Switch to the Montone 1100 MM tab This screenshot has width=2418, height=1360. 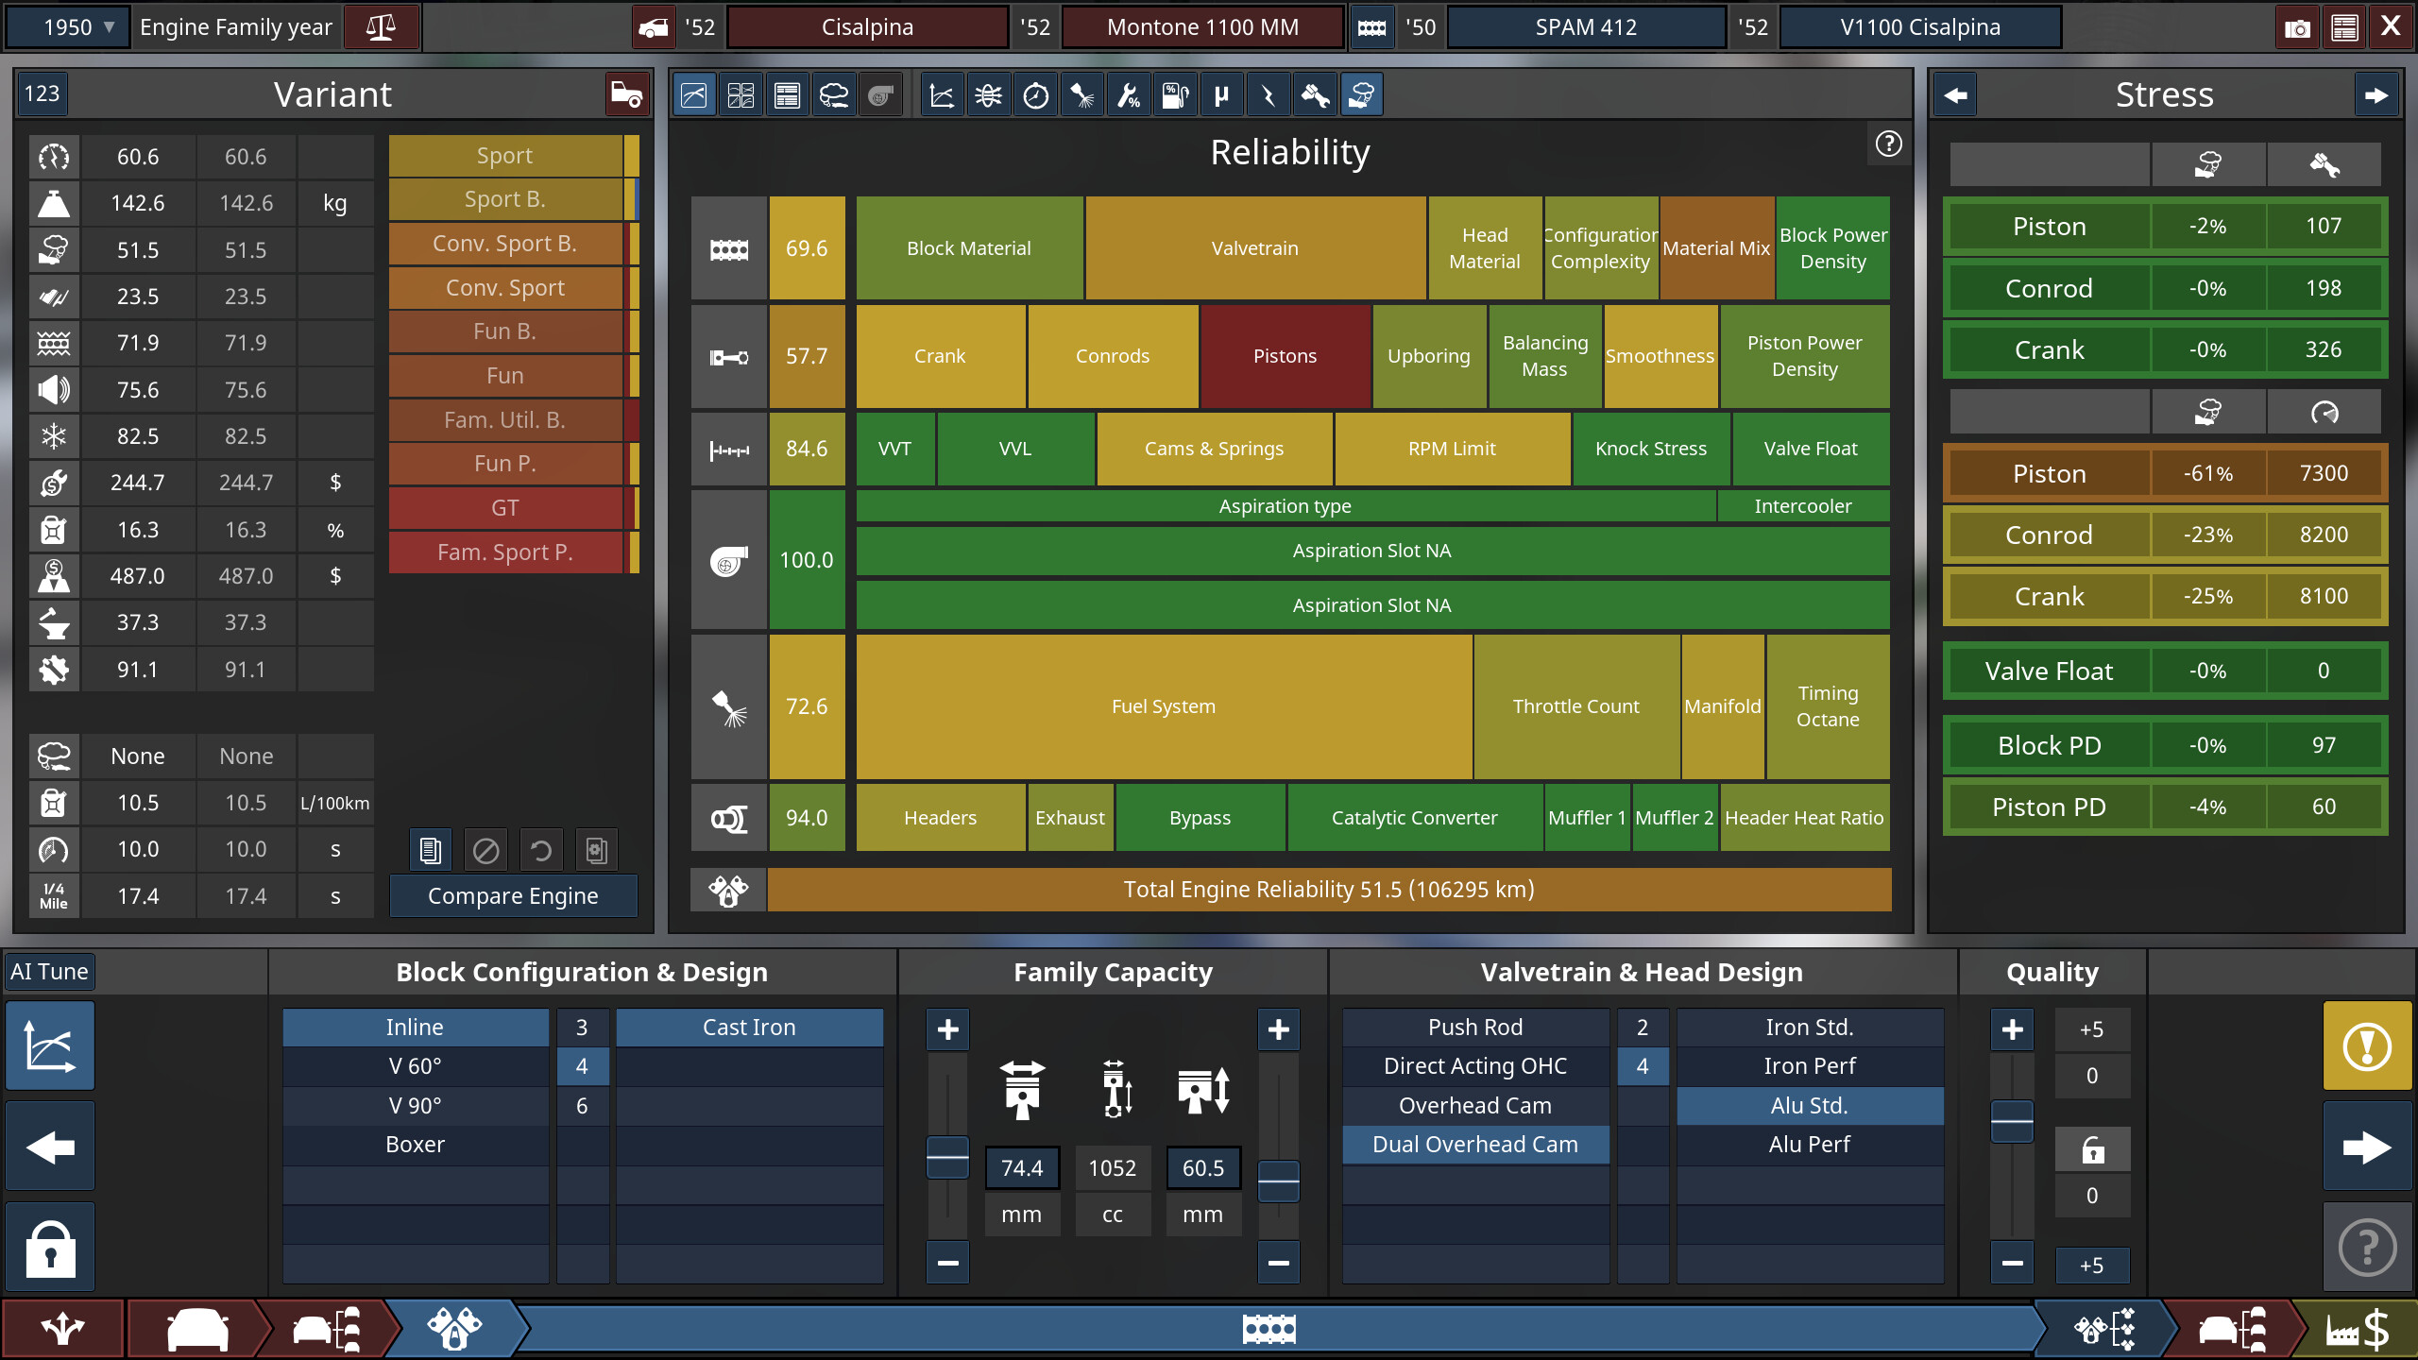pyautogui.click(x=1203, y=26)
